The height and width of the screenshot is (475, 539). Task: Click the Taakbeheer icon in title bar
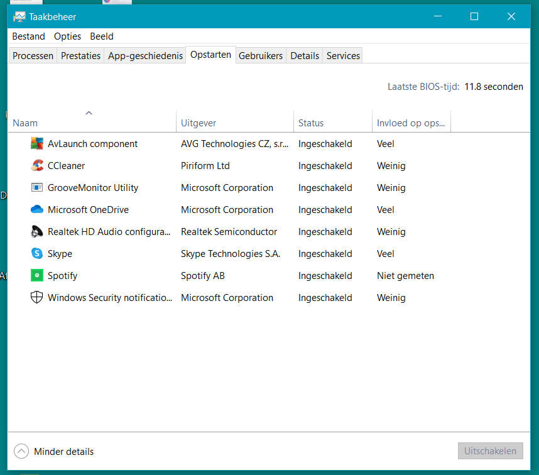[19, 17]
